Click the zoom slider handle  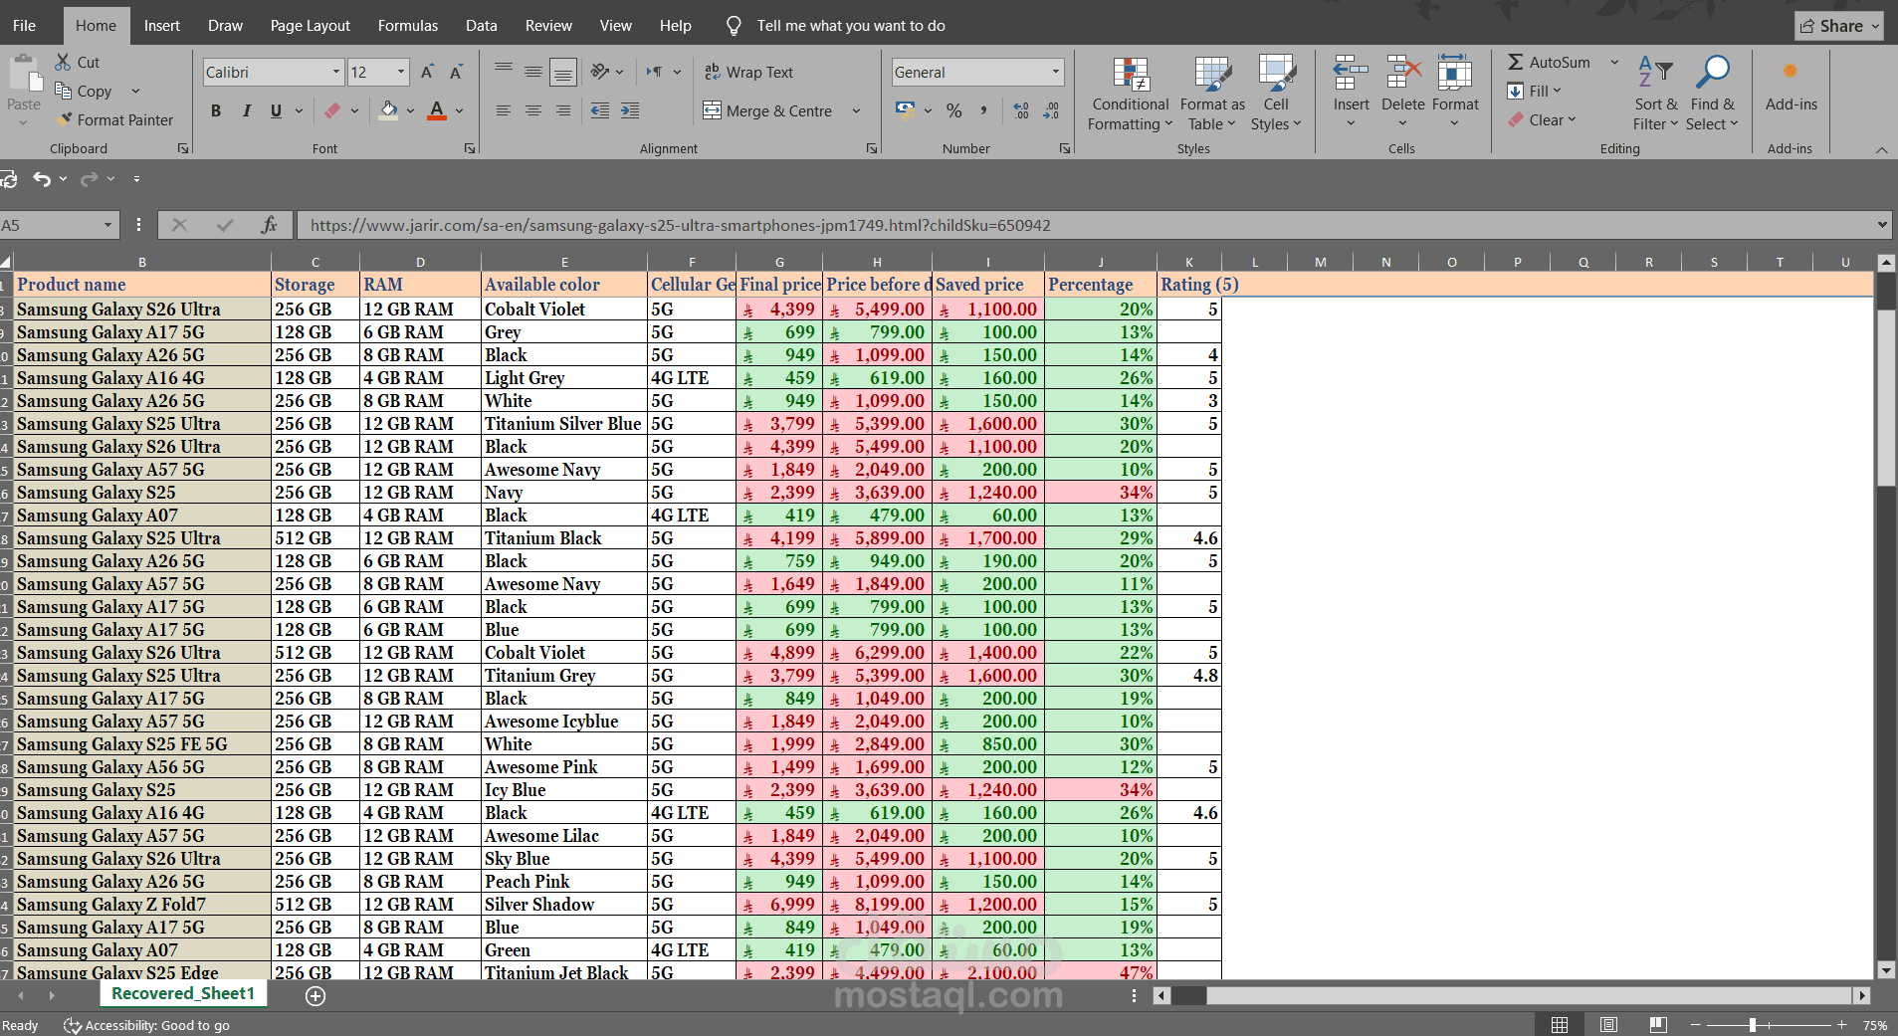(1752, 1024)
